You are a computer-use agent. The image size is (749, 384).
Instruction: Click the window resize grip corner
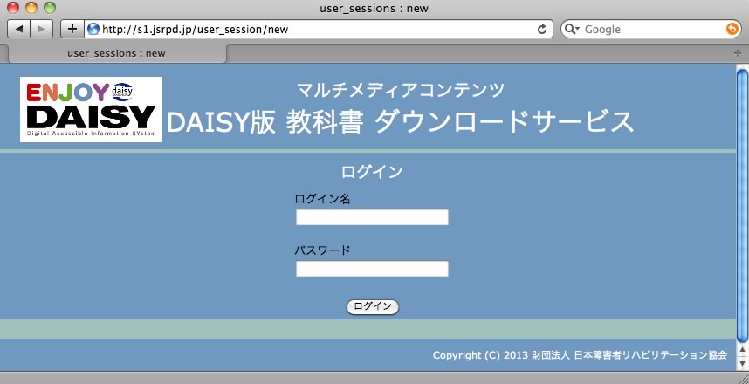743,378
